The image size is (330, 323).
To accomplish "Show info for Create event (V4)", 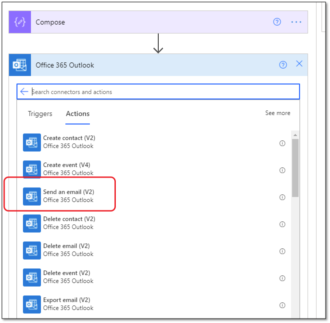I will [282, 170].
